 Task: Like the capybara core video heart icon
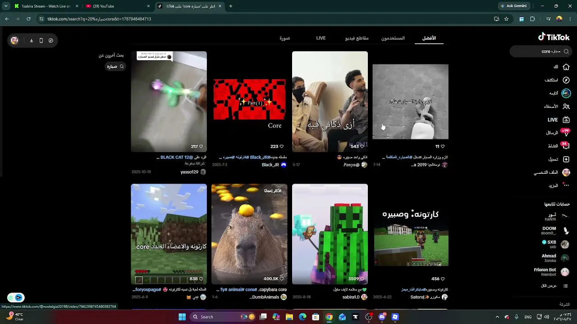[282, 279]
